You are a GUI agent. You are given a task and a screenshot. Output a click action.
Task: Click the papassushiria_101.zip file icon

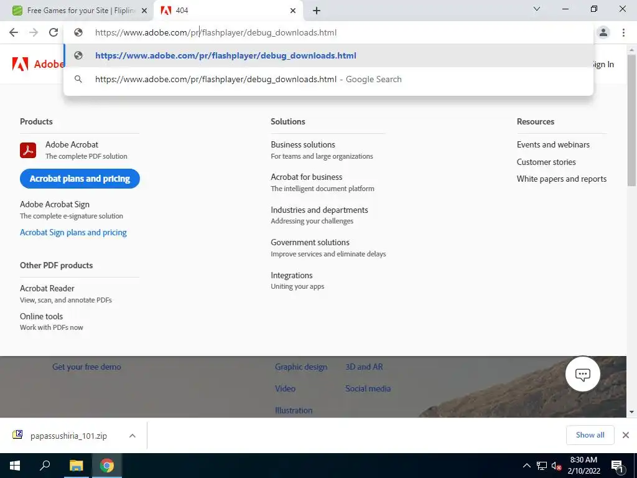(x=17, y=435)
